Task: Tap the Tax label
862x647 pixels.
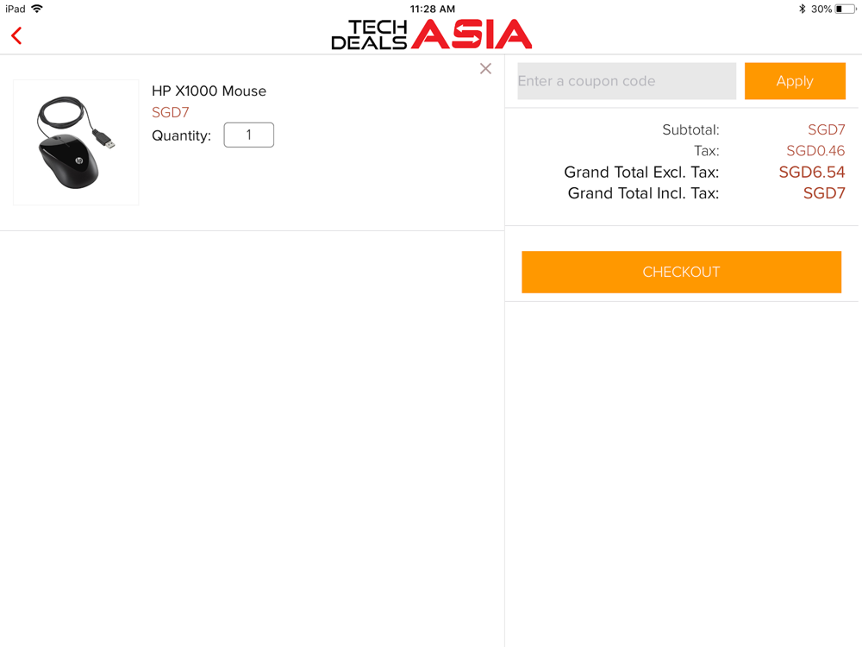Action: pyautogui.click(x=707, y=151)
